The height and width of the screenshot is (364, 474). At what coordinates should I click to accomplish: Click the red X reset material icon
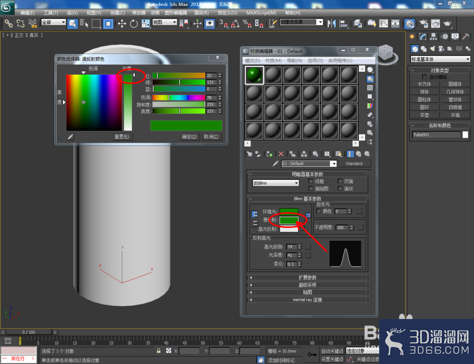pos(281,154)
